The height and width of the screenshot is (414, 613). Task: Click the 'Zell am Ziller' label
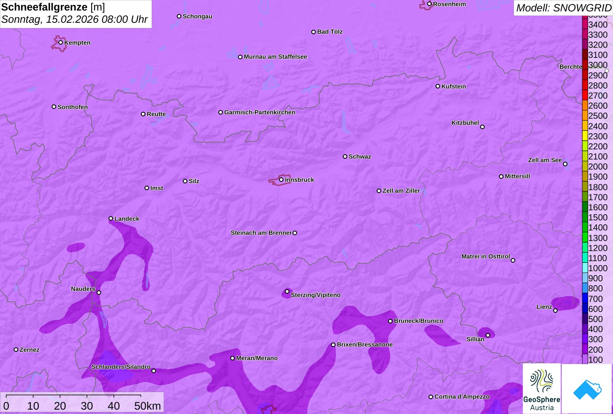point(401,191)
